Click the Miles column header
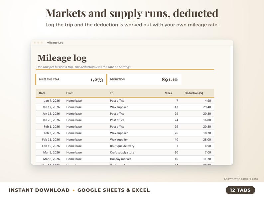 point(168,93)
